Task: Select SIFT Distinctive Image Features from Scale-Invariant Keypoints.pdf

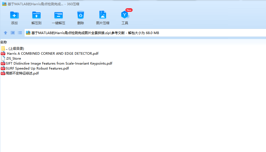Action: point(59,63)
